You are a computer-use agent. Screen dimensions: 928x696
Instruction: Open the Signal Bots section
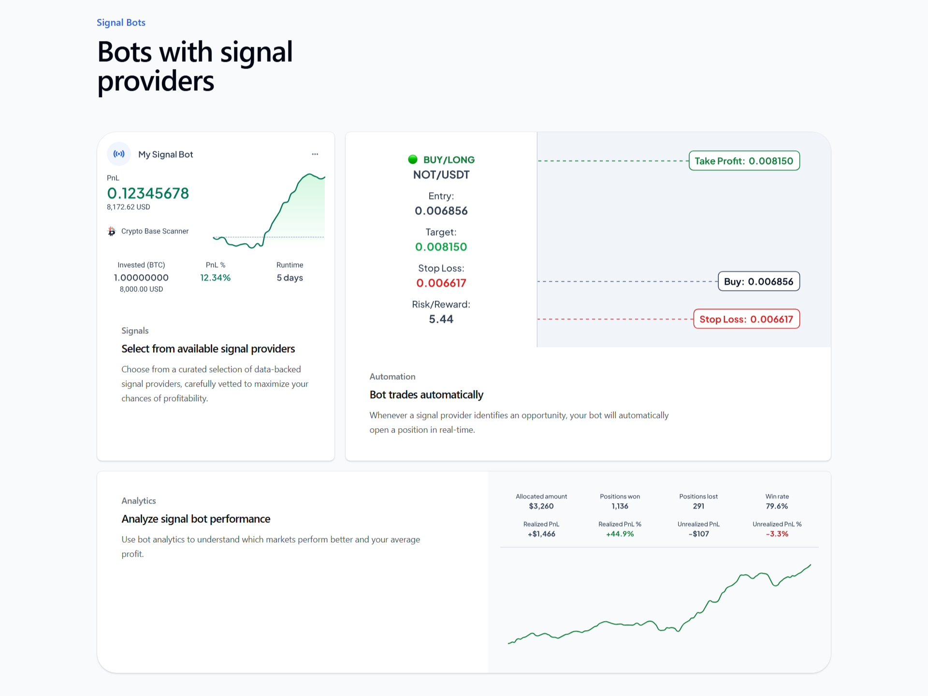coord(121,22)
